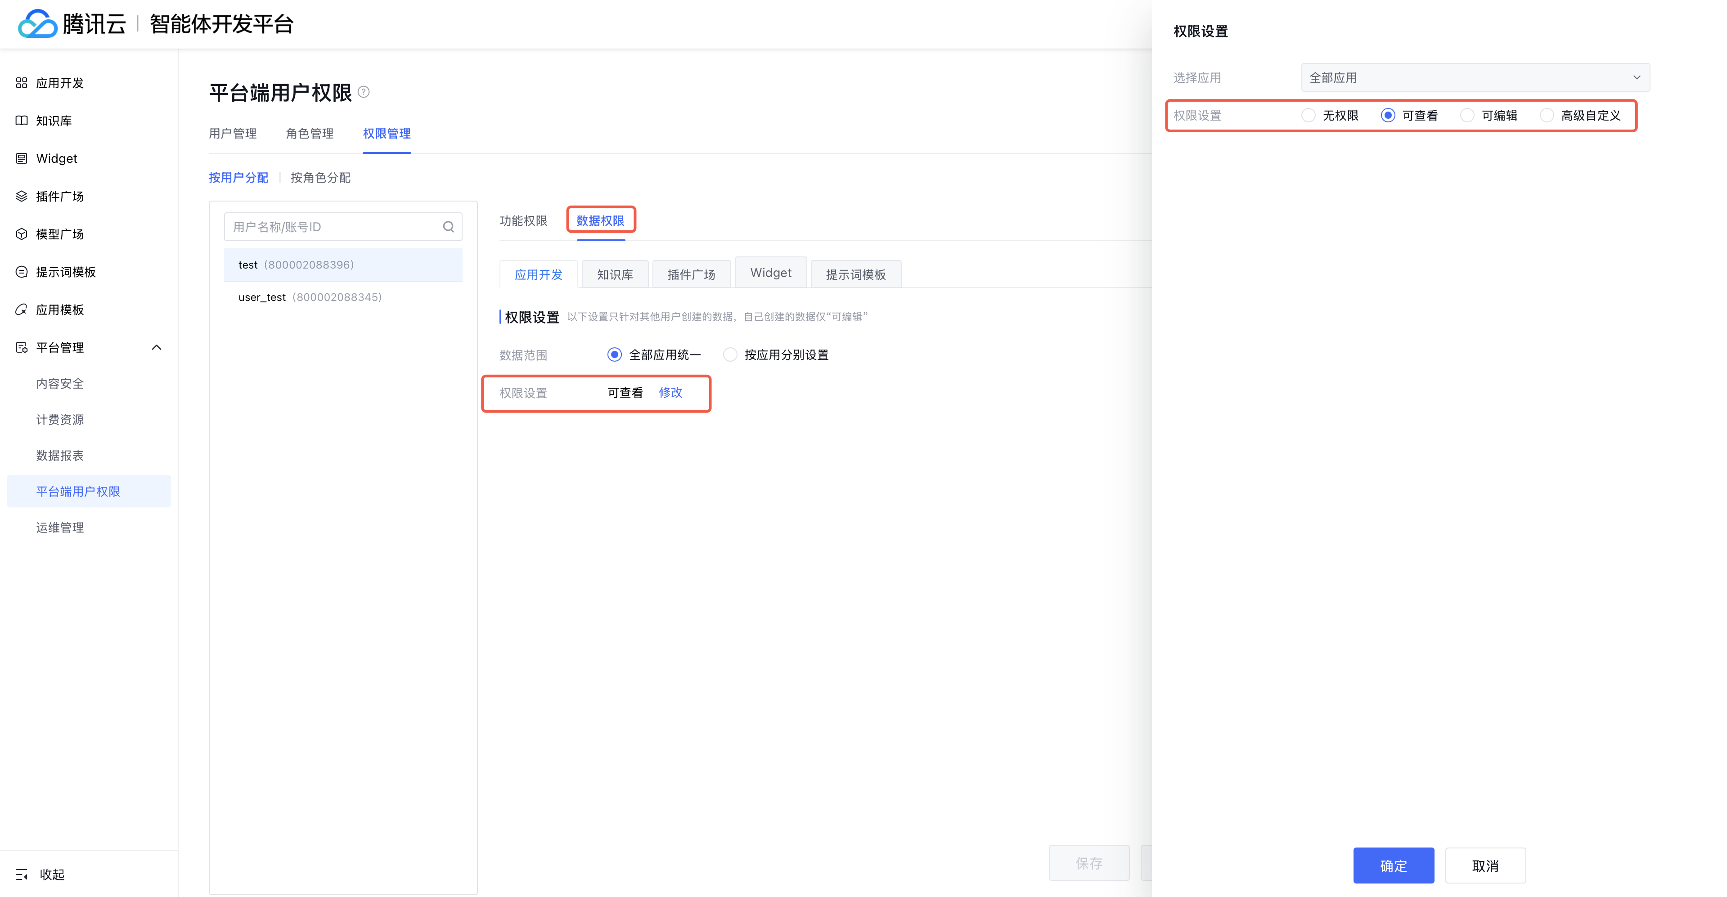Click the 应用开发 sidebar icon

tap(22, 82)
